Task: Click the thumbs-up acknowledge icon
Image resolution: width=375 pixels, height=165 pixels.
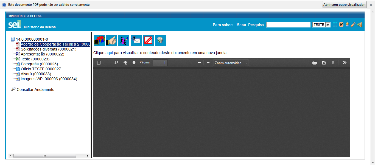Action: coord(111,40)
